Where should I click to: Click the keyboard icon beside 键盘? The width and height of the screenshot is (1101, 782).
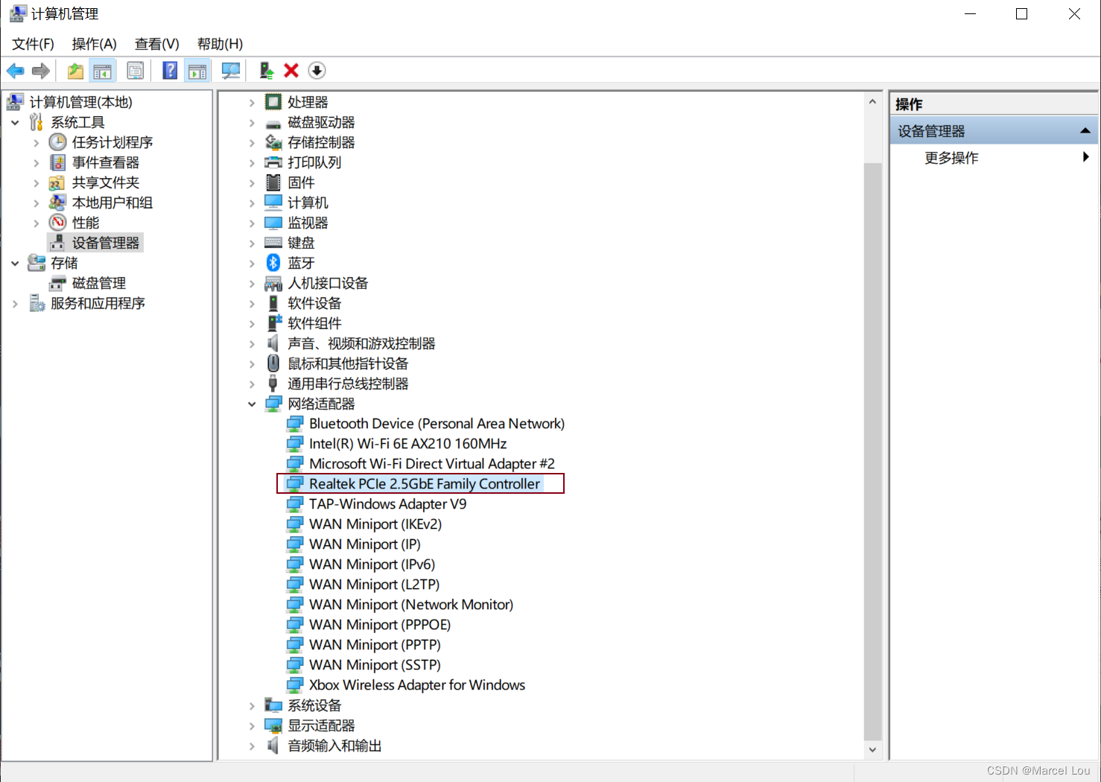[273, 243]
